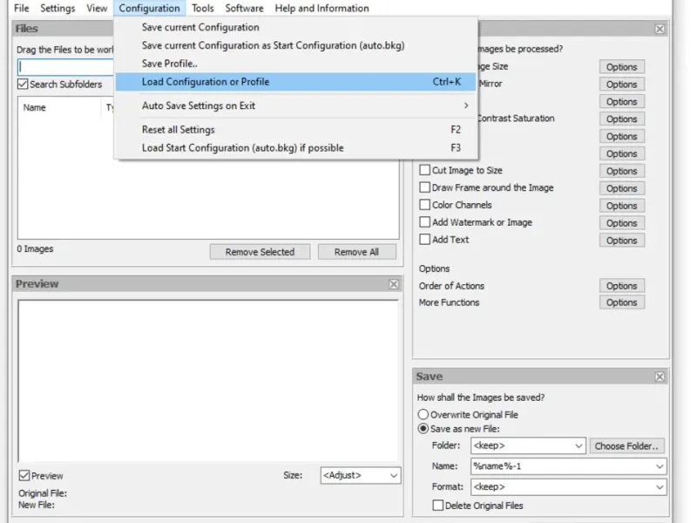Open Options for Contrast Saturation row

pyautogui.click(x=621, y=119)
